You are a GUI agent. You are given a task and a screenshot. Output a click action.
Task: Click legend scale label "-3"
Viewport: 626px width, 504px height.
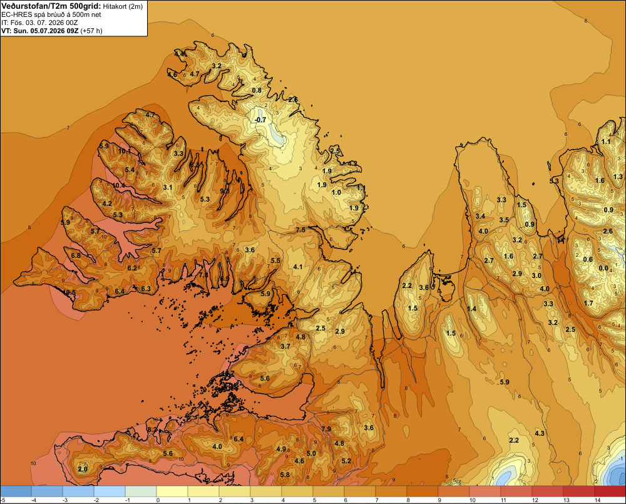click(64, 500)
